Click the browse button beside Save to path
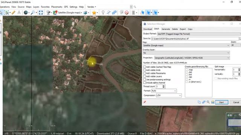The width and height of the screenshot is (241, 135). pyautogui.click(x=240, y=39)
